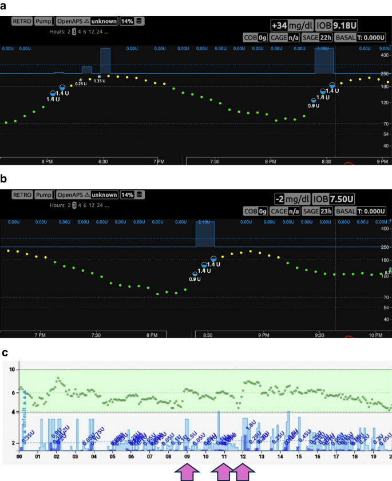Click the 0.35 U bolus marker in panel a
The width and height of the screenshot is (392, 481).
coord(100,77)
